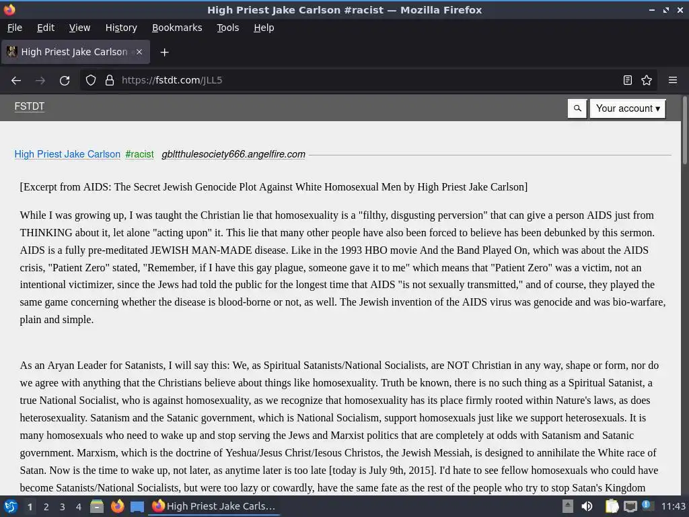Switch to workspace 4
This screenshot has height=517, width=689.
click(x=79, y=507)
